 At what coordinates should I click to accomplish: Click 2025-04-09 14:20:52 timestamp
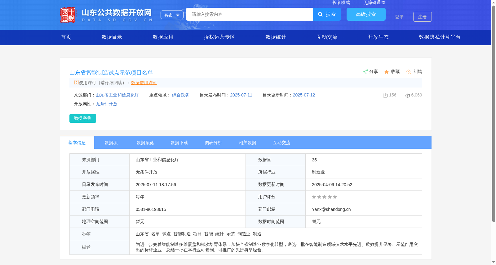click(332, 185)
